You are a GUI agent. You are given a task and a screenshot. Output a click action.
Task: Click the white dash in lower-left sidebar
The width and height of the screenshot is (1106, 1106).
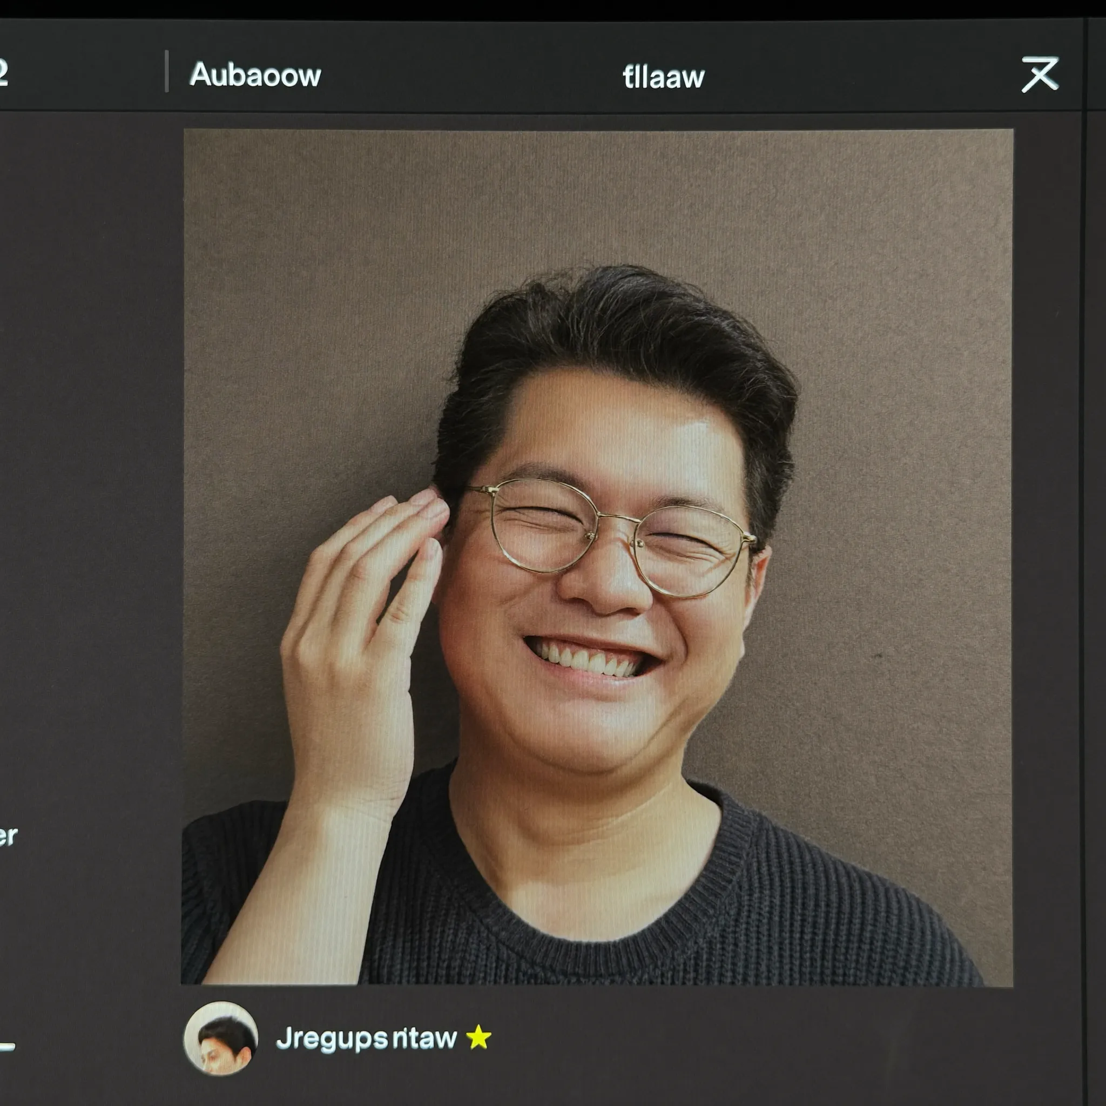pos(7,1047)
